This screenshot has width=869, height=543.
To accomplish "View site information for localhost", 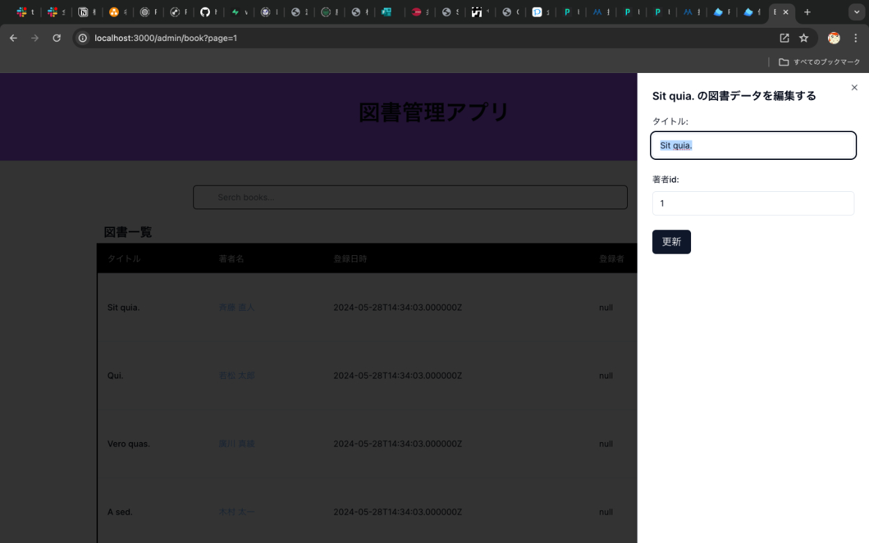I will 82,38.
